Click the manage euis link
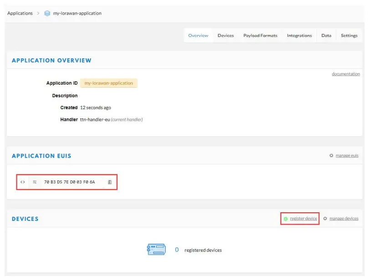Screen dimensions: 372x280 (347, 155)
